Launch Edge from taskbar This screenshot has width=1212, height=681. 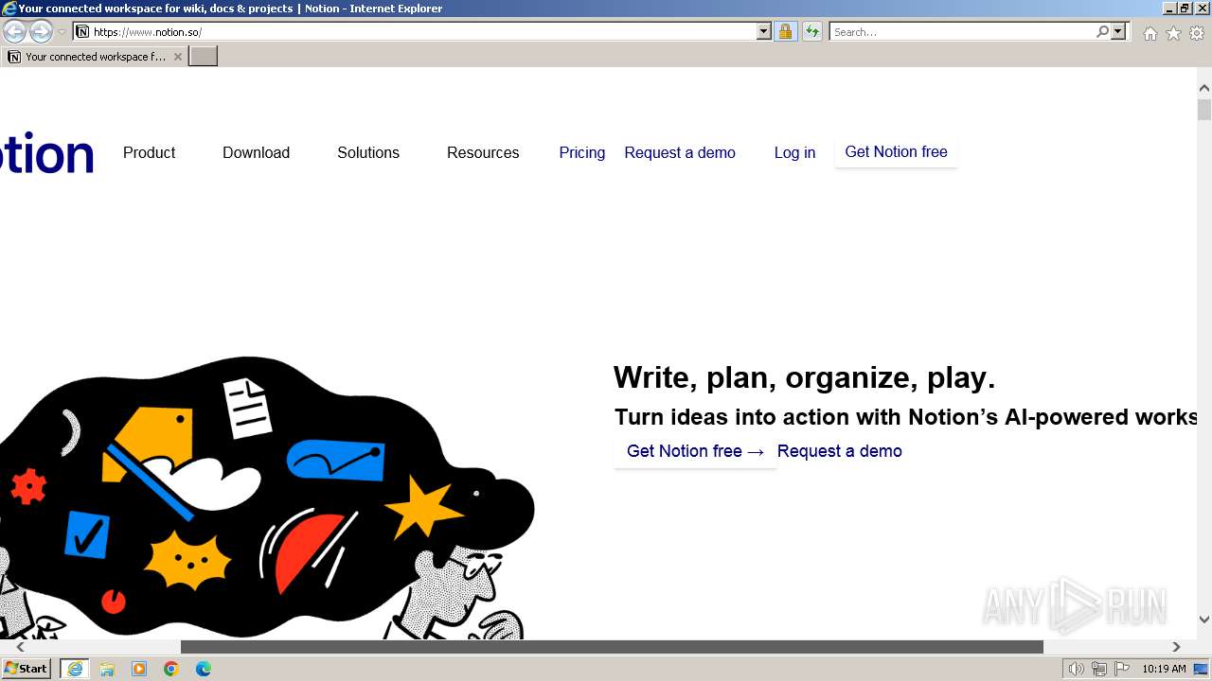[204, 669]
